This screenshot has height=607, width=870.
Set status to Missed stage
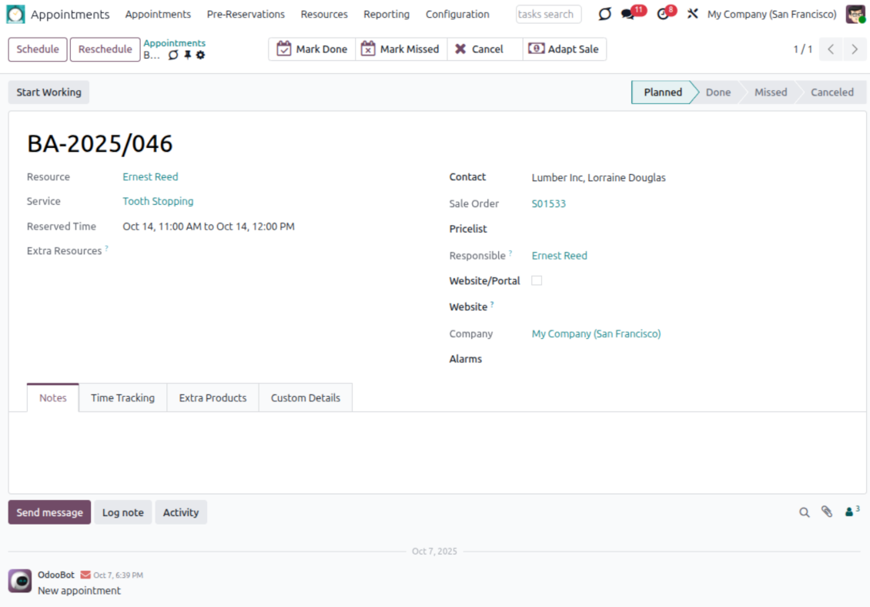click(770, 92)
